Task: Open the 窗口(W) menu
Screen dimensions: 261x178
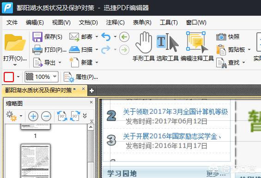Action: pyautogui.click(x=196, y=23)
